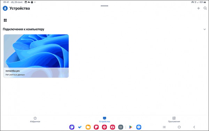Open the red flower Gallery app
Viewport: 209px width, 131px height.
(104, 127)
